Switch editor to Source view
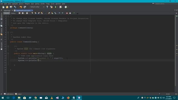178x100 pixels. 6,13
